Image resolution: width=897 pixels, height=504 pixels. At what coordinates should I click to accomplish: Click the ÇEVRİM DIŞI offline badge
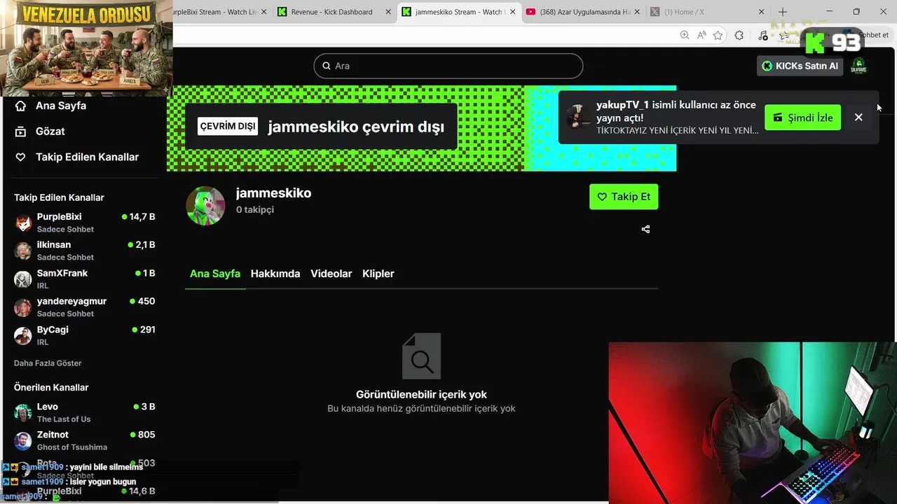pyautogui.click(x=228, y=127)
